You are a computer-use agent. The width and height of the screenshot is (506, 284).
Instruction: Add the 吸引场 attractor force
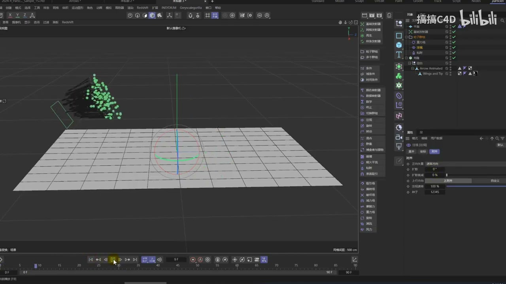click(x=368, y=183)
